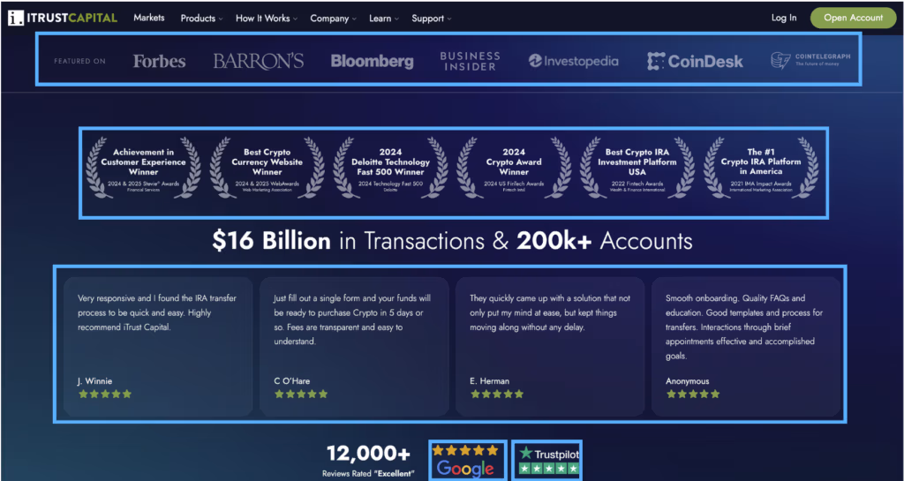Click the iTrustCapital logo in header
Image resolution: width=904 pixels, height=481 pixels.
63,18
